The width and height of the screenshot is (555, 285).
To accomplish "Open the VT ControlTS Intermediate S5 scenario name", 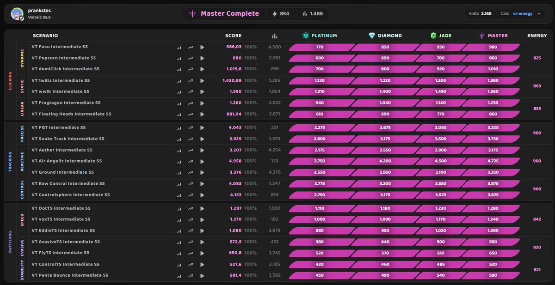I will point(66,264).
